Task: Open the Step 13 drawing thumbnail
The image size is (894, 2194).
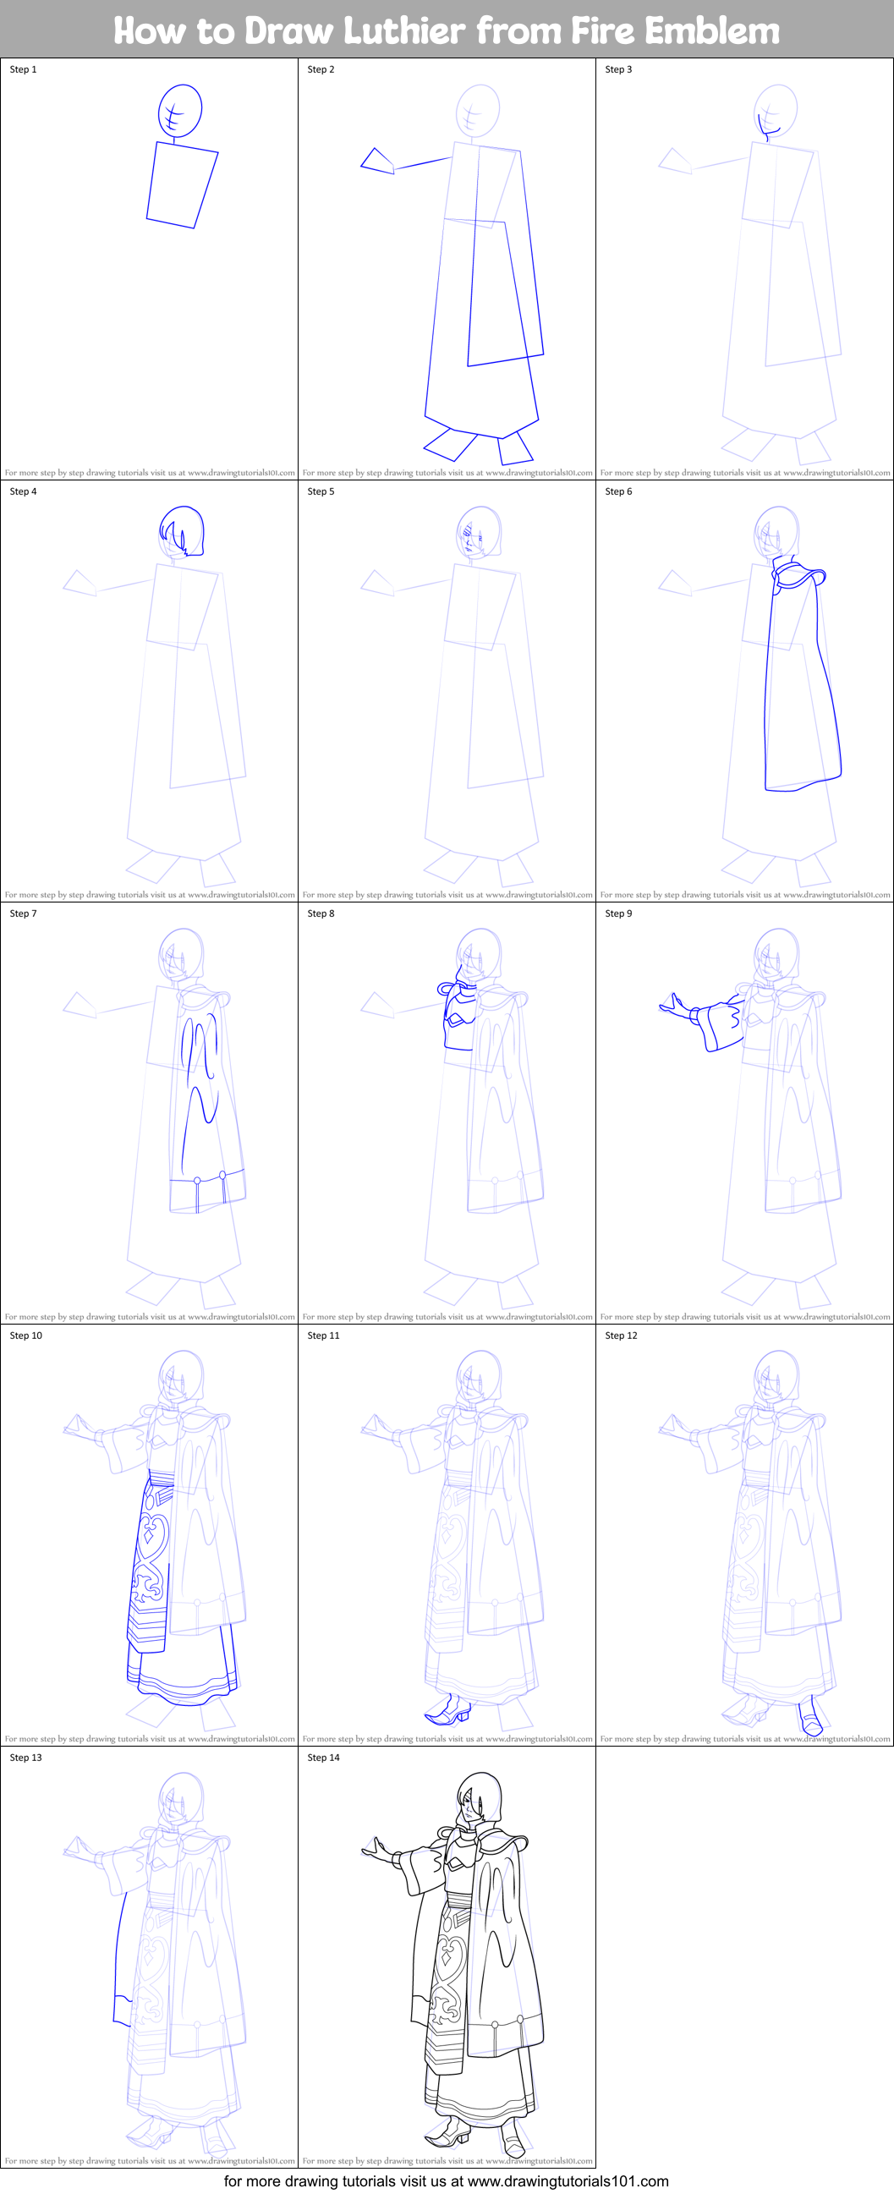Action: pyautogui.click(x=149, y=1956)
